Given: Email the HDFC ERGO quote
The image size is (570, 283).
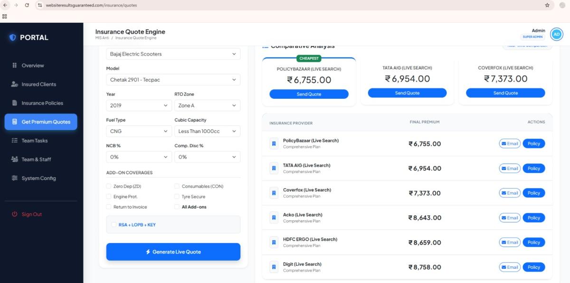Looking at the screenshot, I should click(509, 242).
